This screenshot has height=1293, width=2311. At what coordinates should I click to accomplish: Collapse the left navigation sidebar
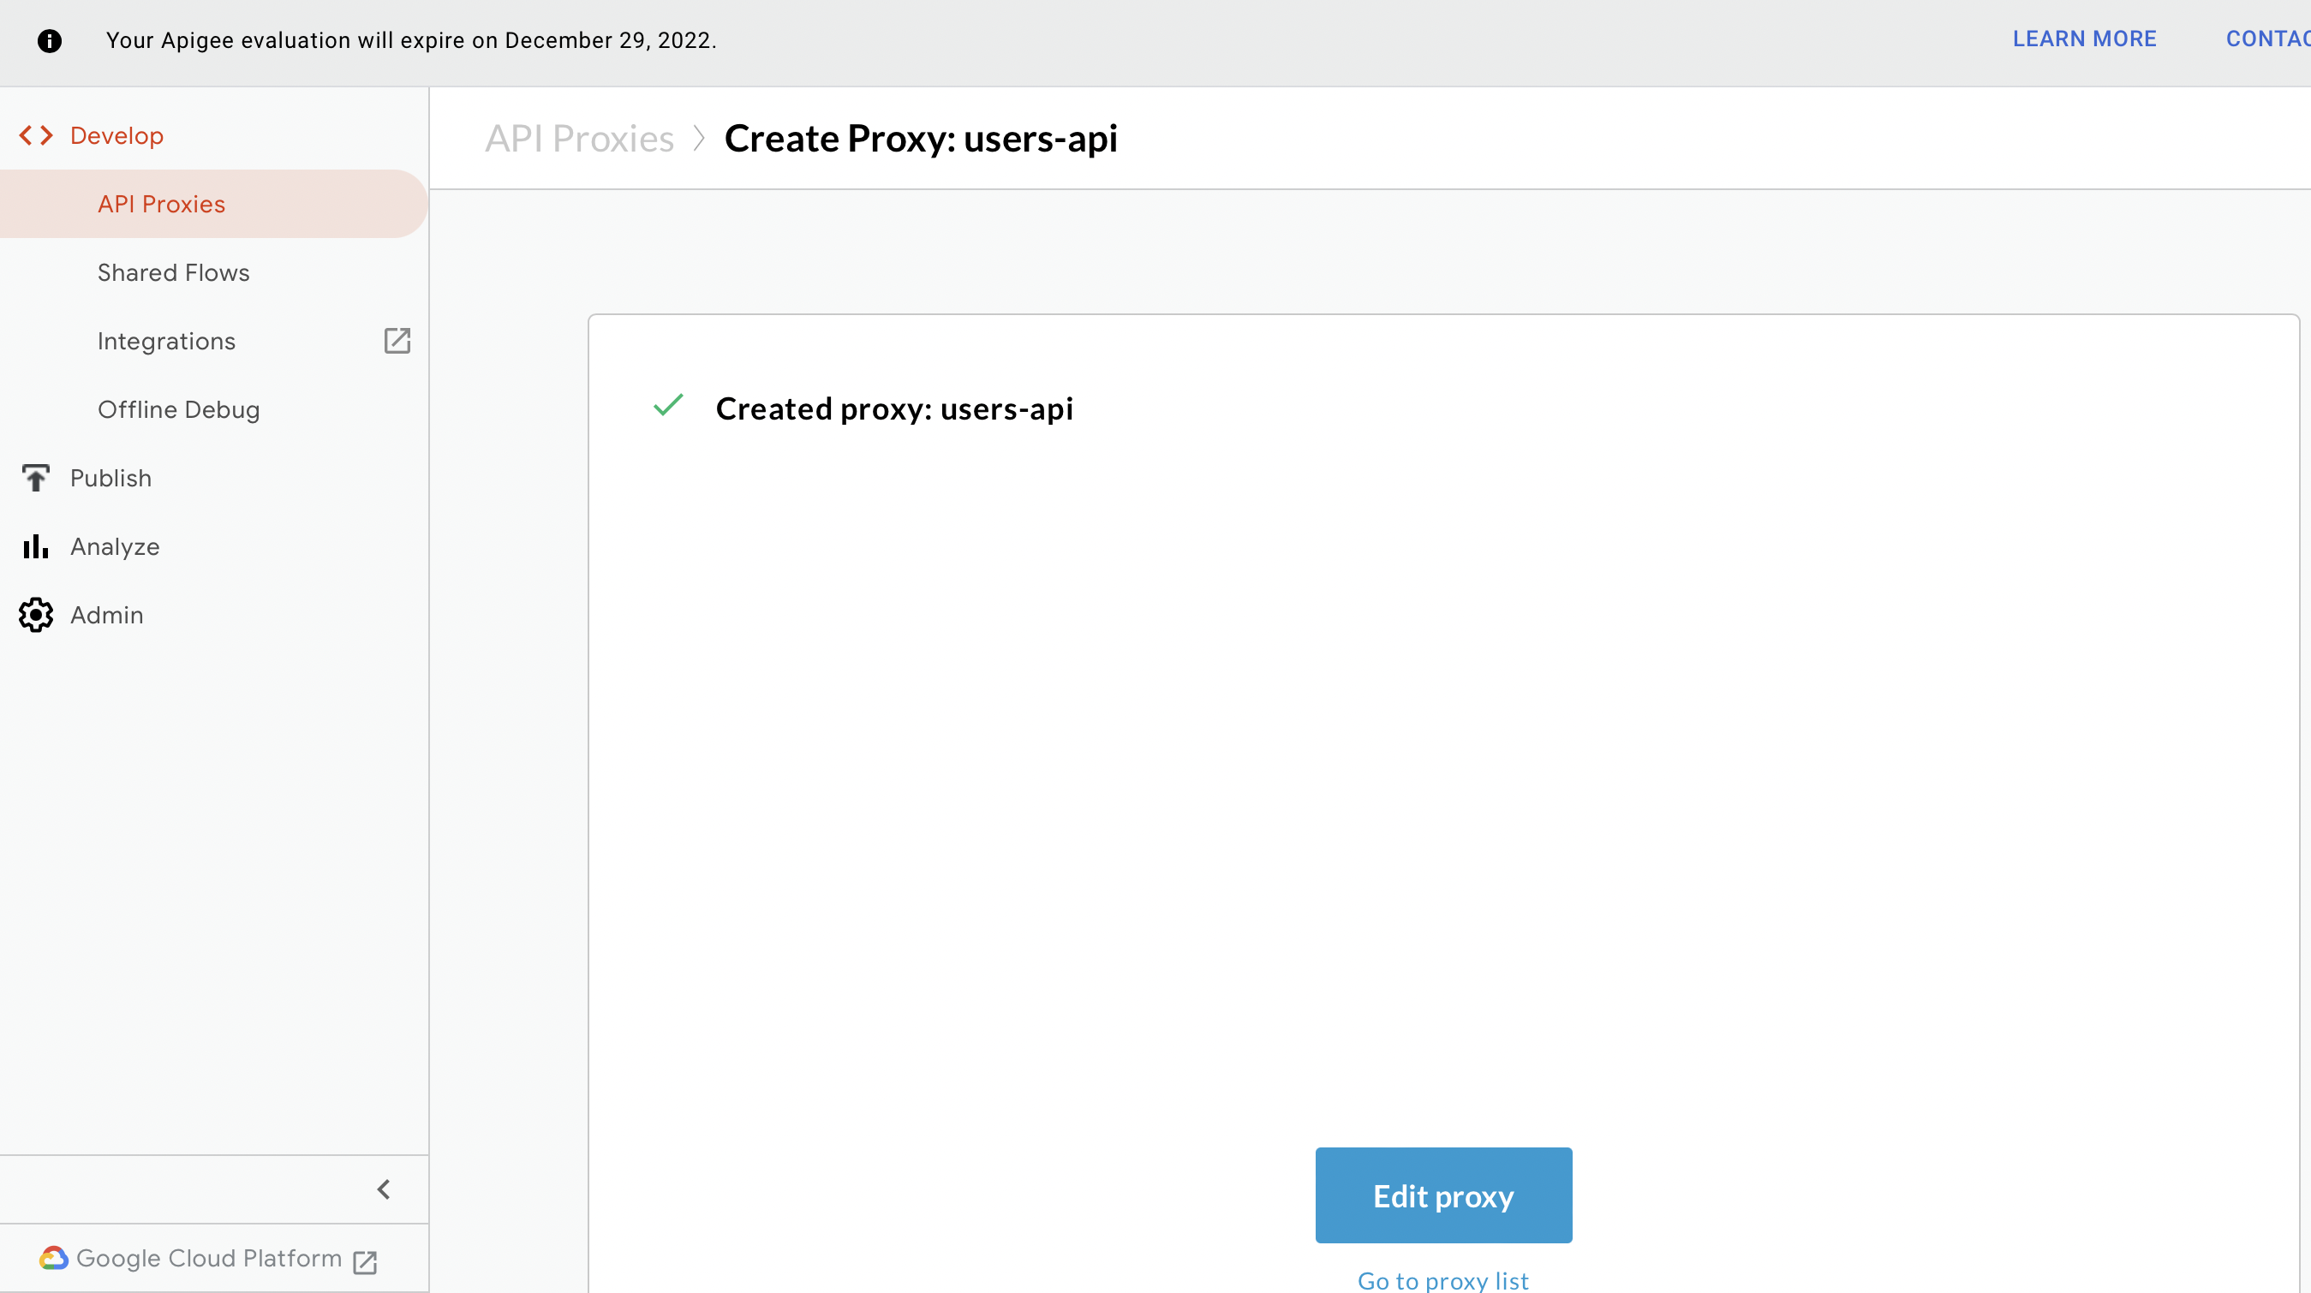point(384,1189)
